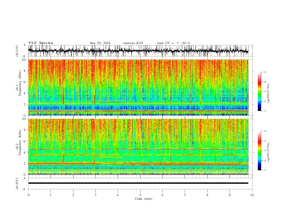Click the time axis tick label 7

[185, 195]
